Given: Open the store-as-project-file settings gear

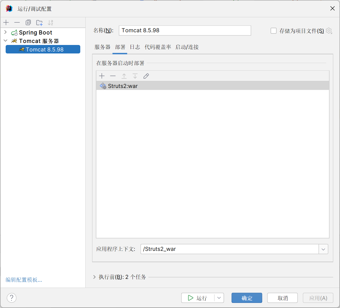Looking at the screenshot, I should click(329, 31).
